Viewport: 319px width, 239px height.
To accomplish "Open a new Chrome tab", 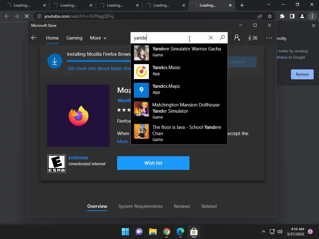I will point(242,5).
